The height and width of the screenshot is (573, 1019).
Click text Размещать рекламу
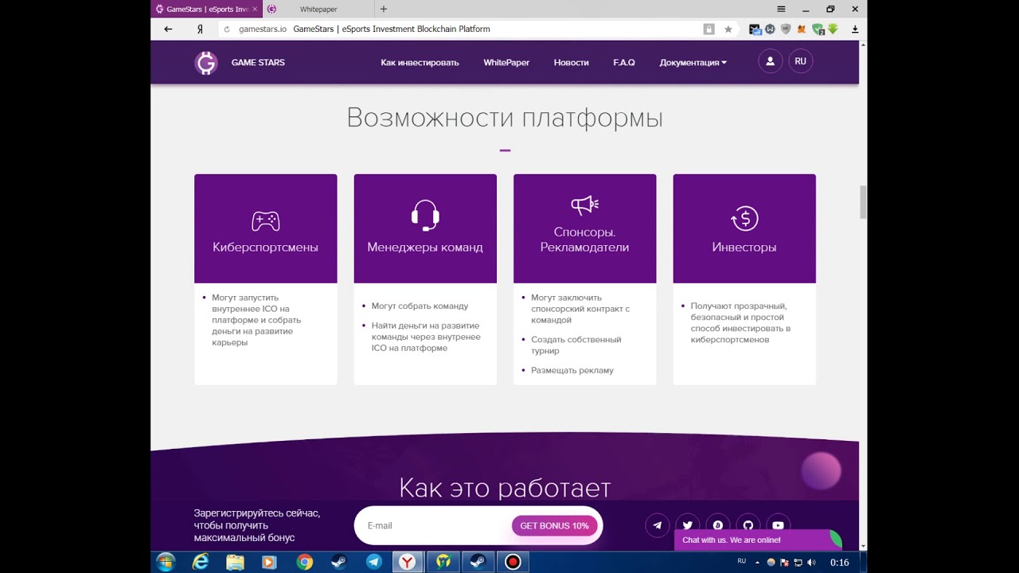point(572,370)
